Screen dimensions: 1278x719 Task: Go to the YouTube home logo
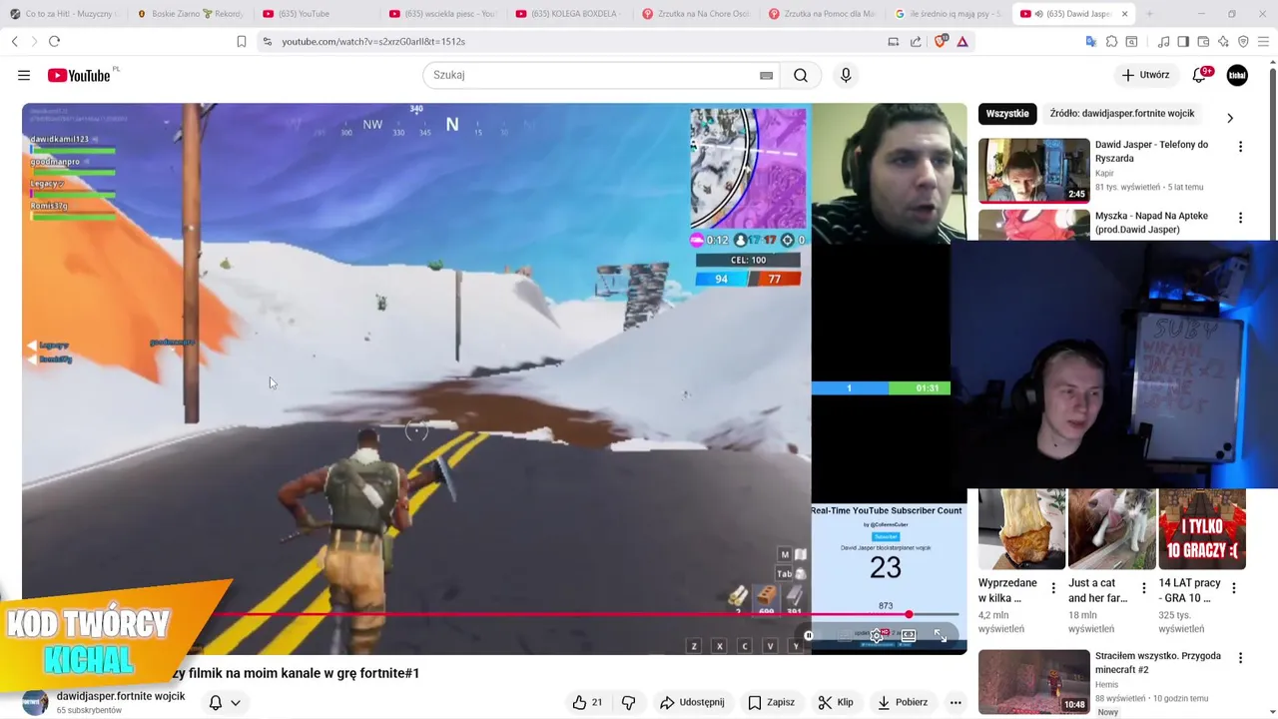(x=79, y=75)
